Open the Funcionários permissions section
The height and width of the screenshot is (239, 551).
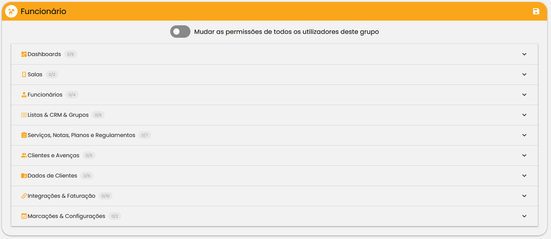point(275,95)
